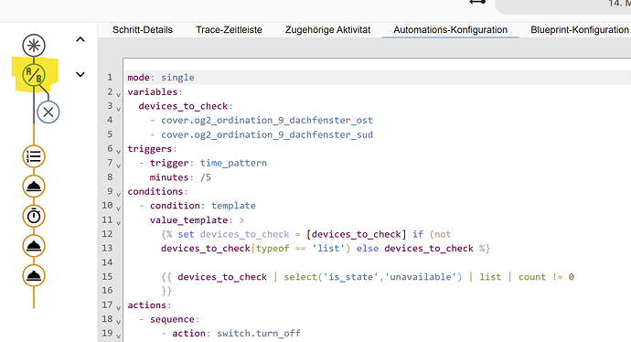Select the action node between sequence and timer nodes
This screenshot has width=631, height=342.
pos(34,187)
